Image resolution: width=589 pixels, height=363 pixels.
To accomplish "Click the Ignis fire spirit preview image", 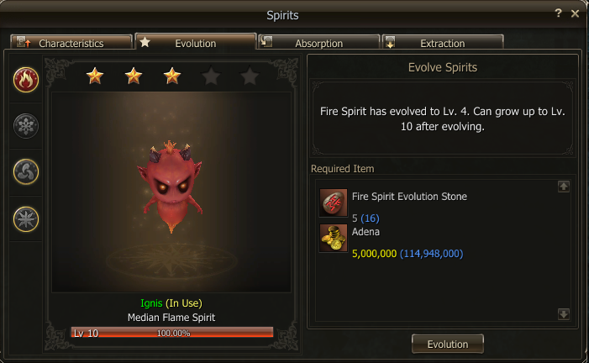I will pos(171,192).
